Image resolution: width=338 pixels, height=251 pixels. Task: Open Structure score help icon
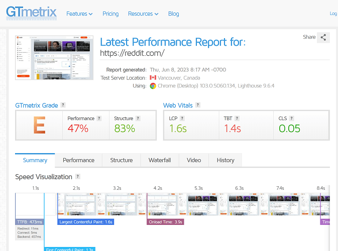(138, 118)
